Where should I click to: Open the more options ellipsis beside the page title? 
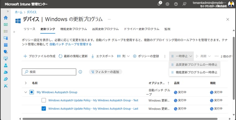coord(109,19)
